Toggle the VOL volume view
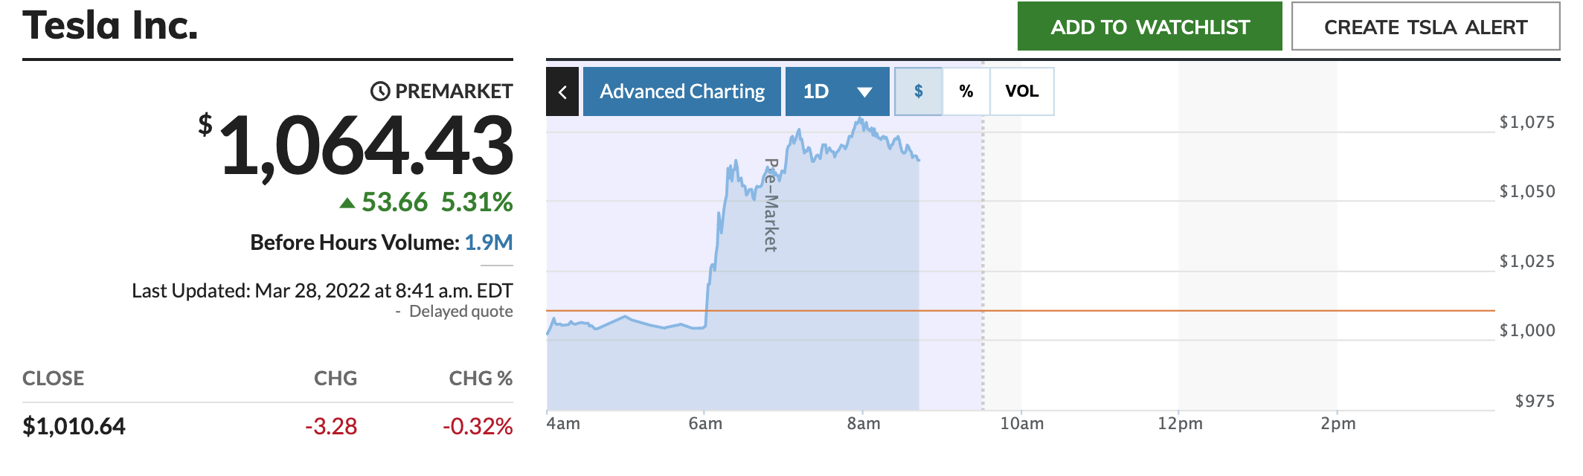The height and width of the screenshot is (476, 1583). [1022, 91]
